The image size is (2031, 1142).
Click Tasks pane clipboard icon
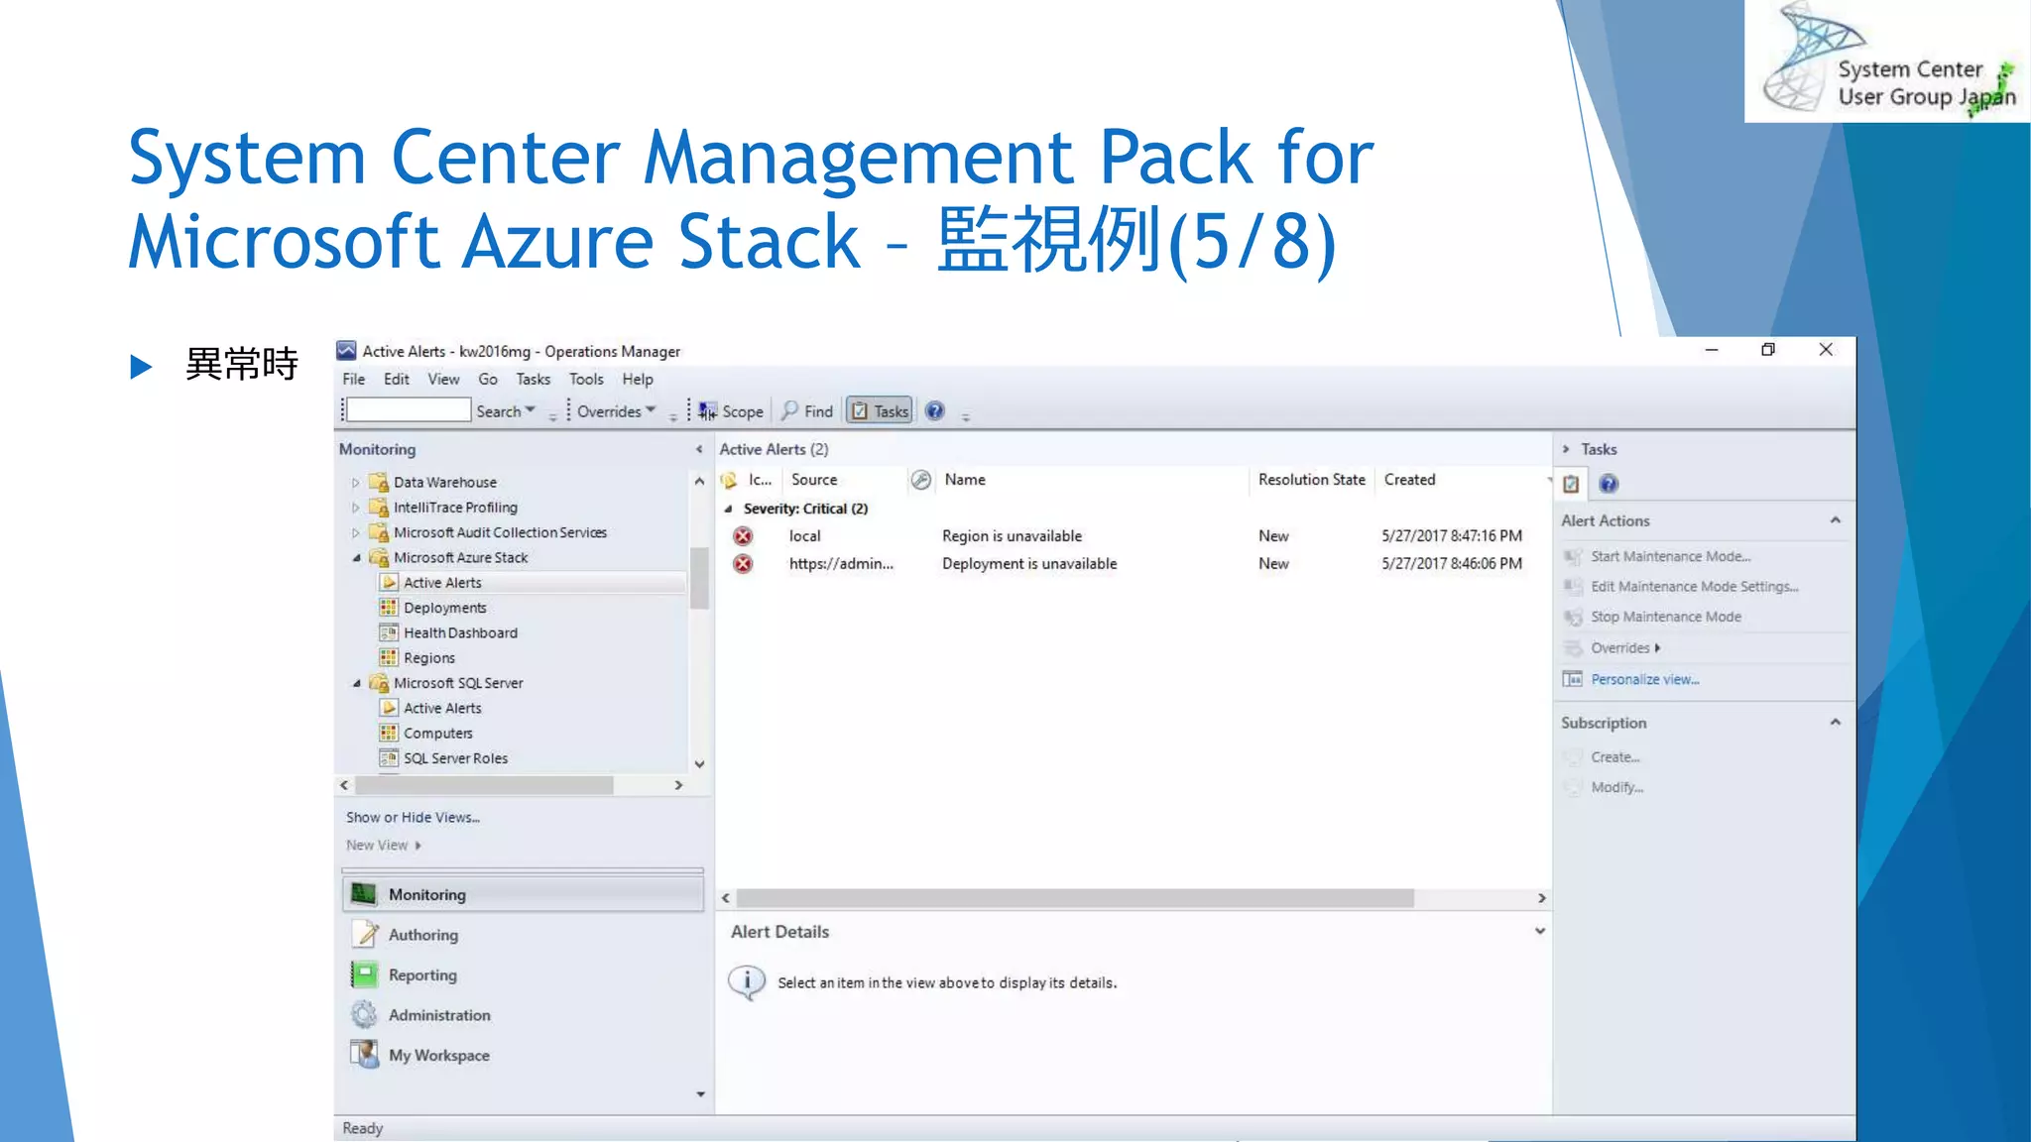[1571, 484]
